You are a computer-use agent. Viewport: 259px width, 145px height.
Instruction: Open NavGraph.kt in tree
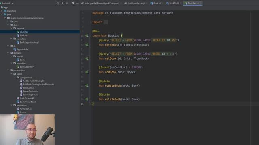25,109
